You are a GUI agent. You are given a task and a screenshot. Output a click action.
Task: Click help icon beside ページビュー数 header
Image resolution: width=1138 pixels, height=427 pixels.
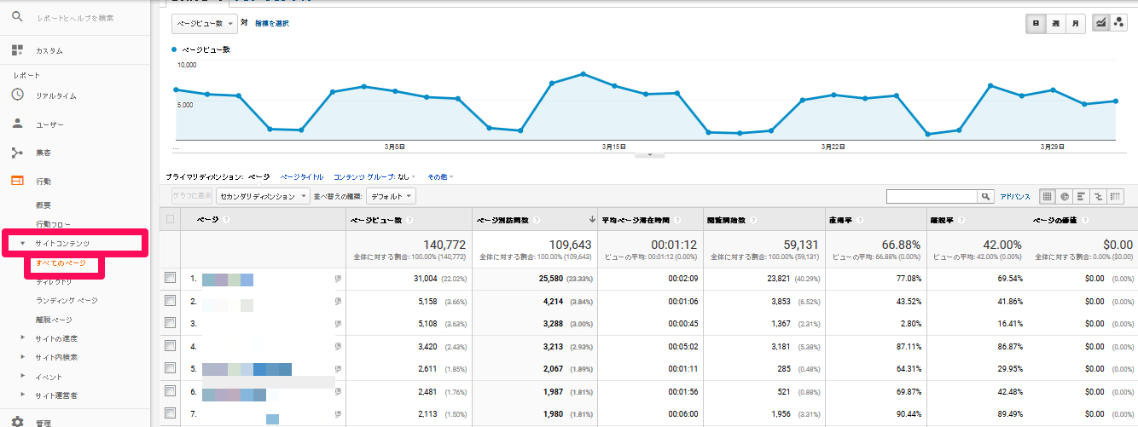coord(410,220)
